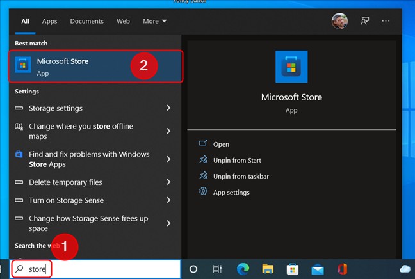Expand arrow for Storage settings

click(x=168, y=108)
